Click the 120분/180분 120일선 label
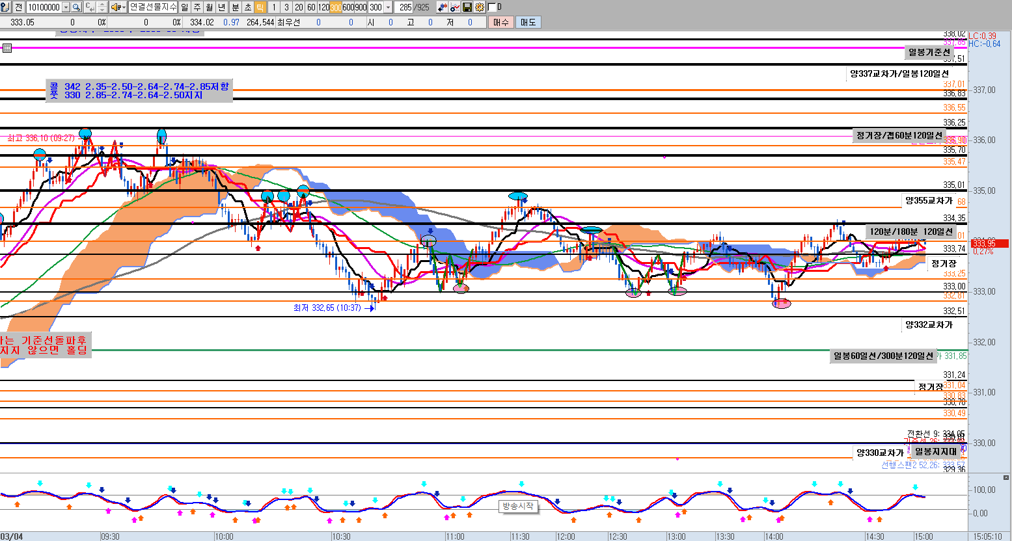This screenshot has width=1012, height=541. pyautogui.click(x=910, y=231)
